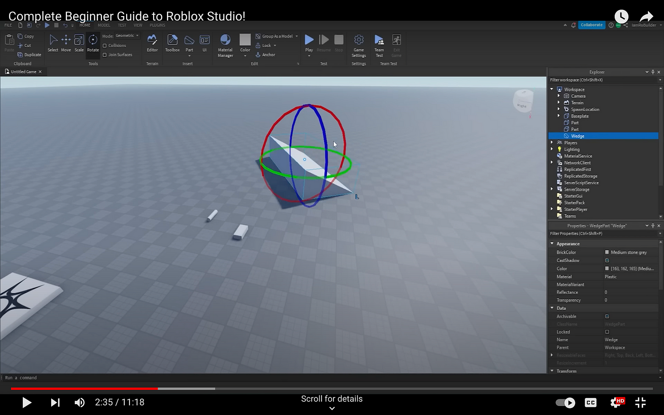Screen dimensions: 664x415
Task: Toggle Archivable property checkbox
Action: coord(607,316)
